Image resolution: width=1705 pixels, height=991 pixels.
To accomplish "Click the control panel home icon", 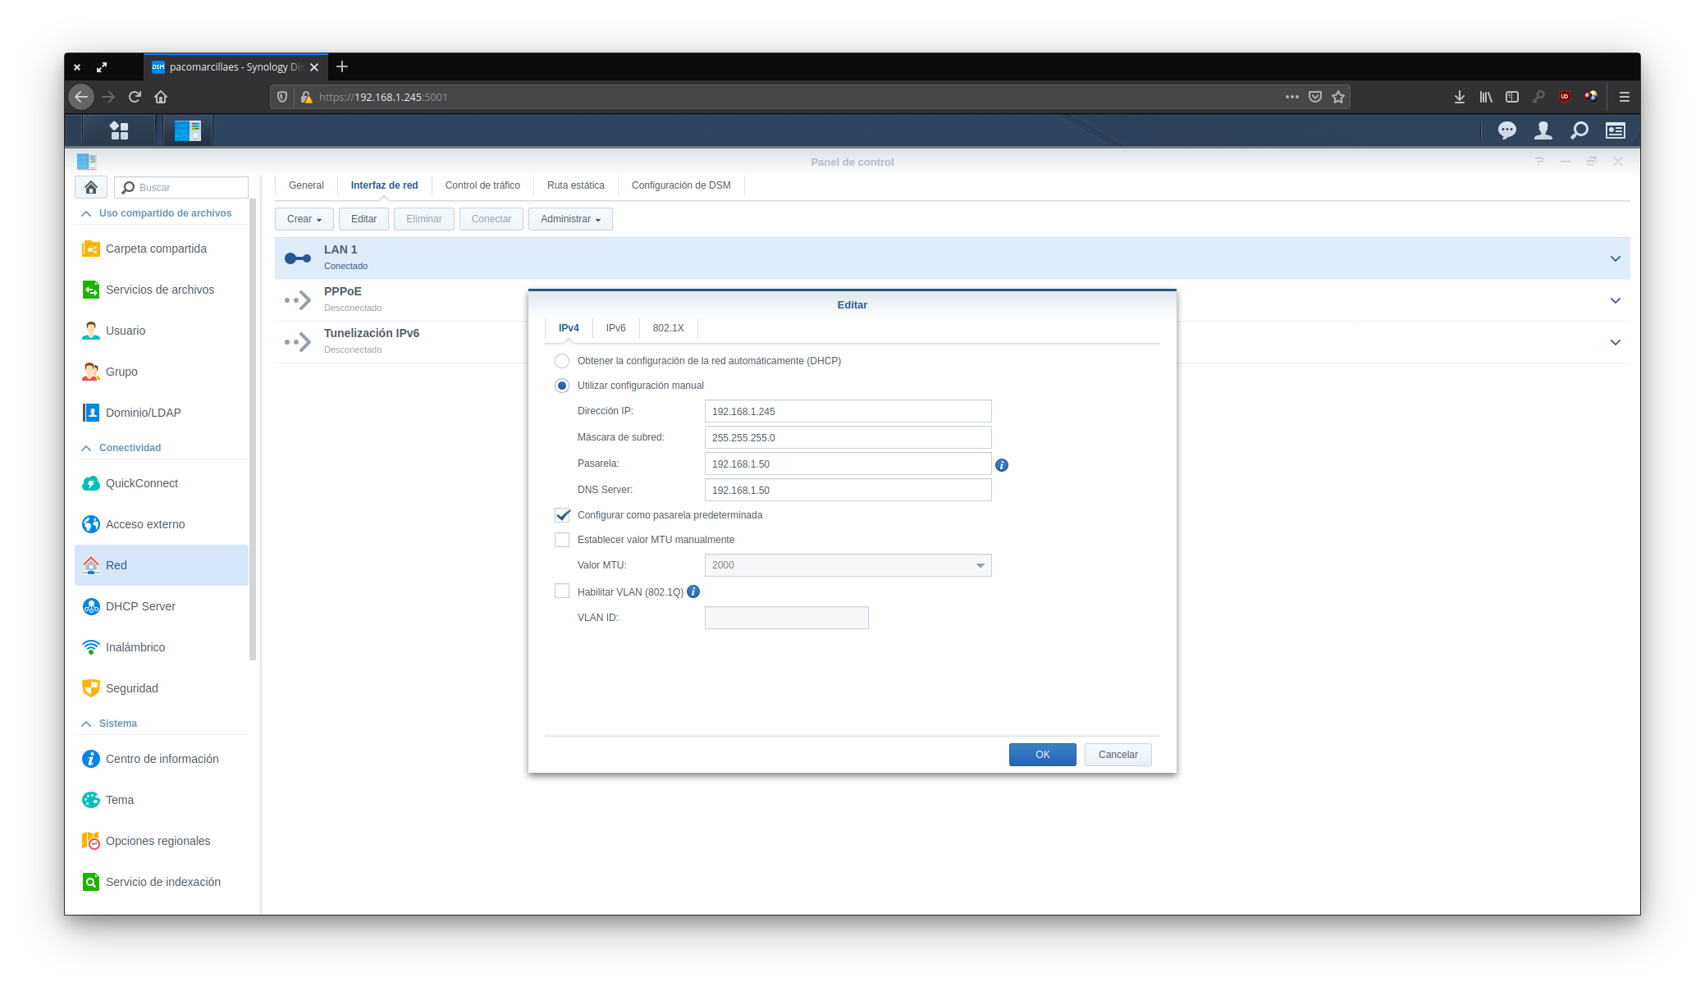I will tap(91, 187).
